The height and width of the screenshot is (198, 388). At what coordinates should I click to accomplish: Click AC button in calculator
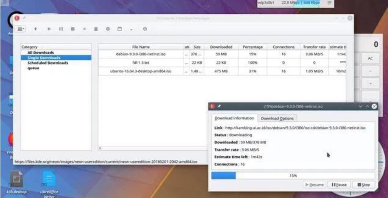tap(370, 58)
